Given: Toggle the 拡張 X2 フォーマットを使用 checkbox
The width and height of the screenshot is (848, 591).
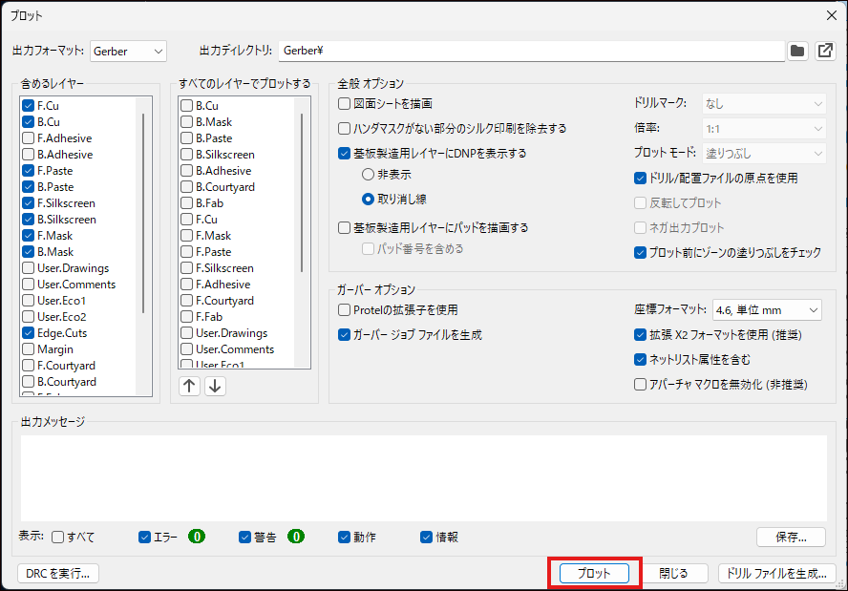Looking at the screenshot, I should (x=641, y=335).
